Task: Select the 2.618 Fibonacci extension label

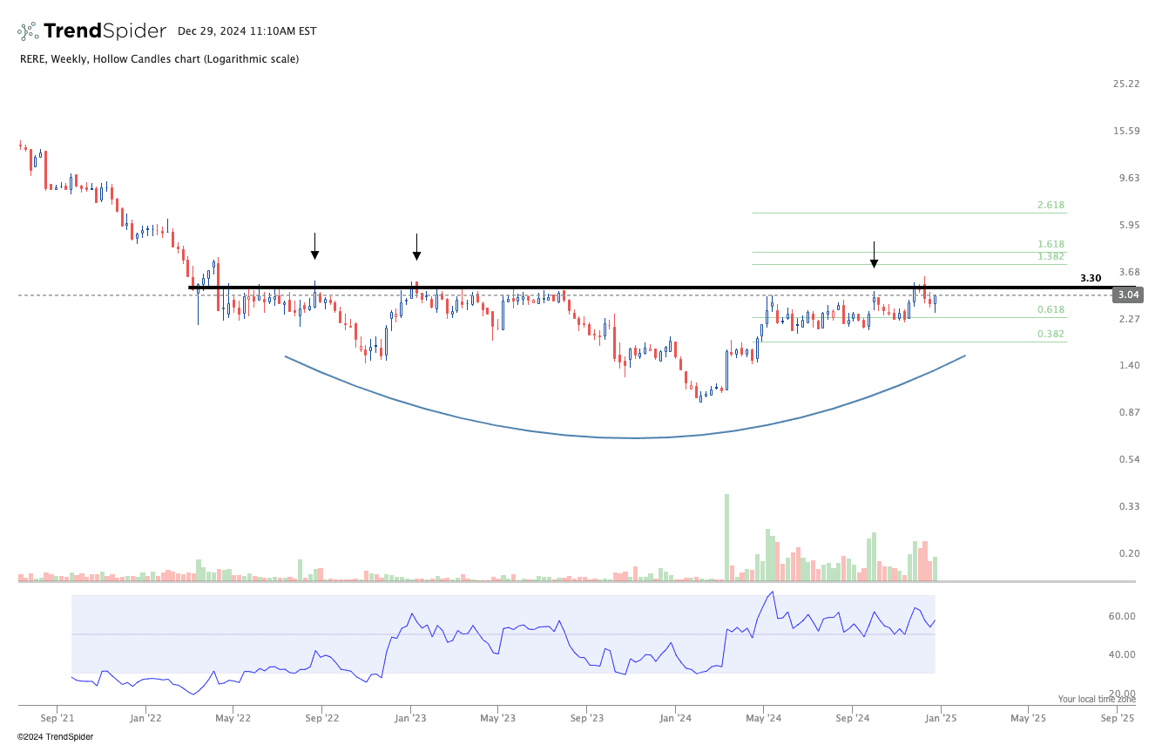Action: 1051,206
